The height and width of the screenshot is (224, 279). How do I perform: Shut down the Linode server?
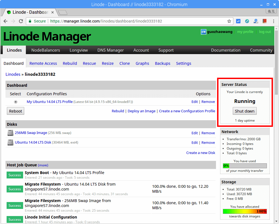click(x=245, y=111)
